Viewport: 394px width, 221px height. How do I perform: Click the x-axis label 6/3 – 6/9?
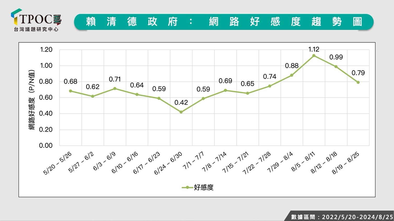click(x=104, y=161)
